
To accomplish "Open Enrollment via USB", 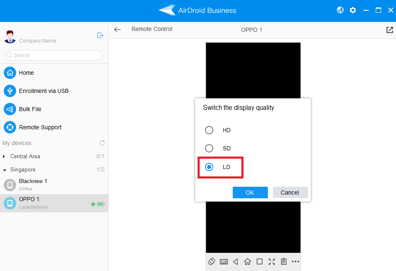I will click(x=54, y=91).
